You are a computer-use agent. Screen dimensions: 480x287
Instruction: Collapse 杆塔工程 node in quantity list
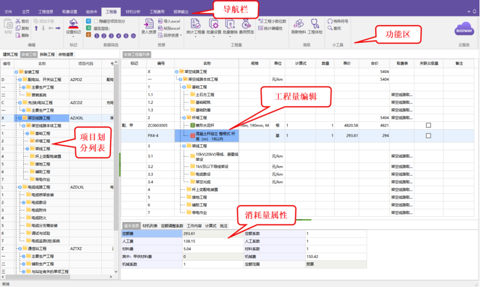tap(184, 118)
